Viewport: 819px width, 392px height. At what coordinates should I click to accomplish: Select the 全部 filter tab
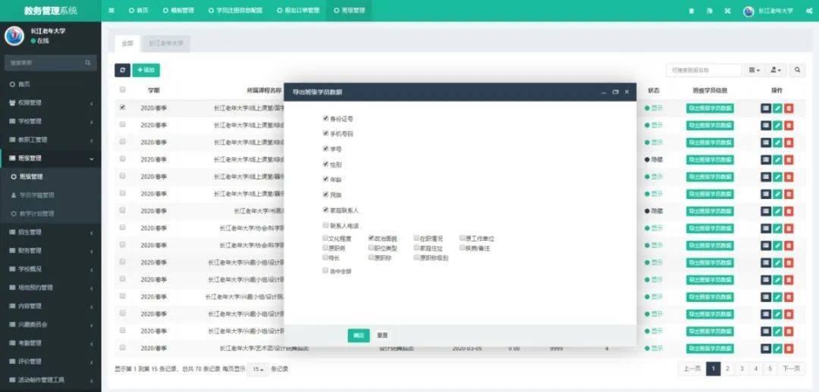coord(127,44)
